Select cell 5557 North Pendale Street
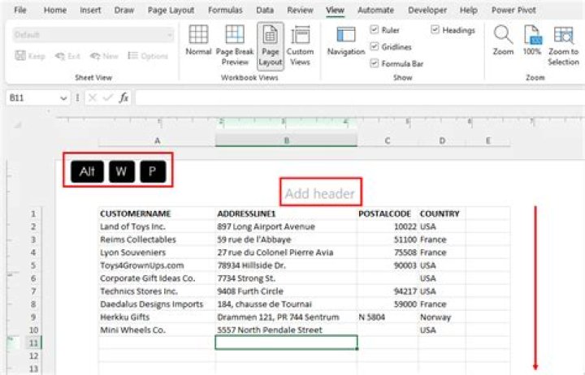The height and width of the screenshot is (375, 585). 286,330
